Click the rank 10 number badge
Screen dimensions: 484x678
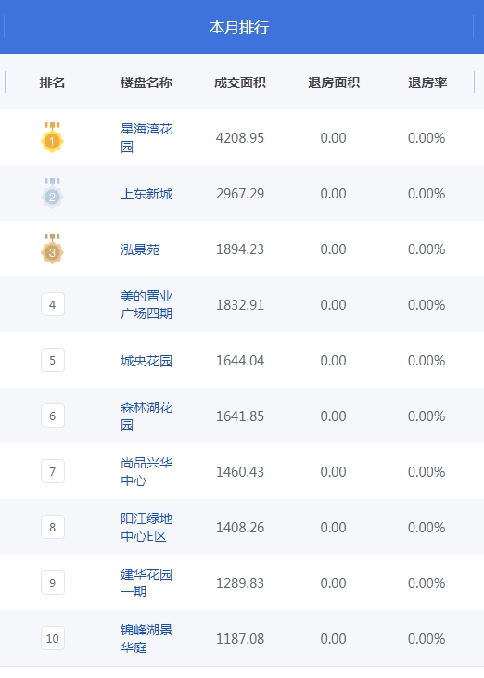click(x=53, y=638)
